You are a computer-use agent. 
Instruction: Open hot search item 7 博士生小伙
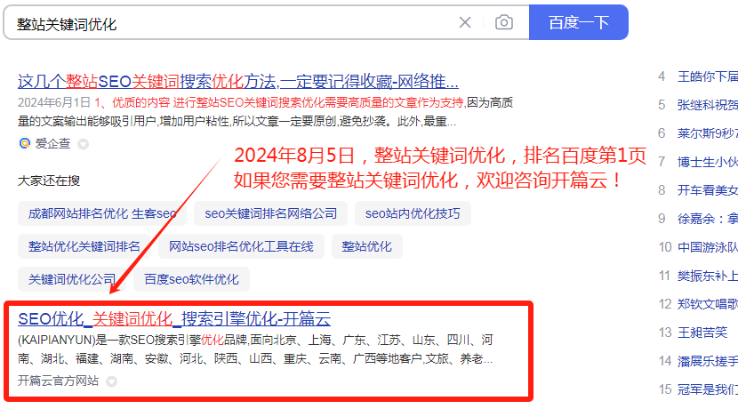coord(708,162)
